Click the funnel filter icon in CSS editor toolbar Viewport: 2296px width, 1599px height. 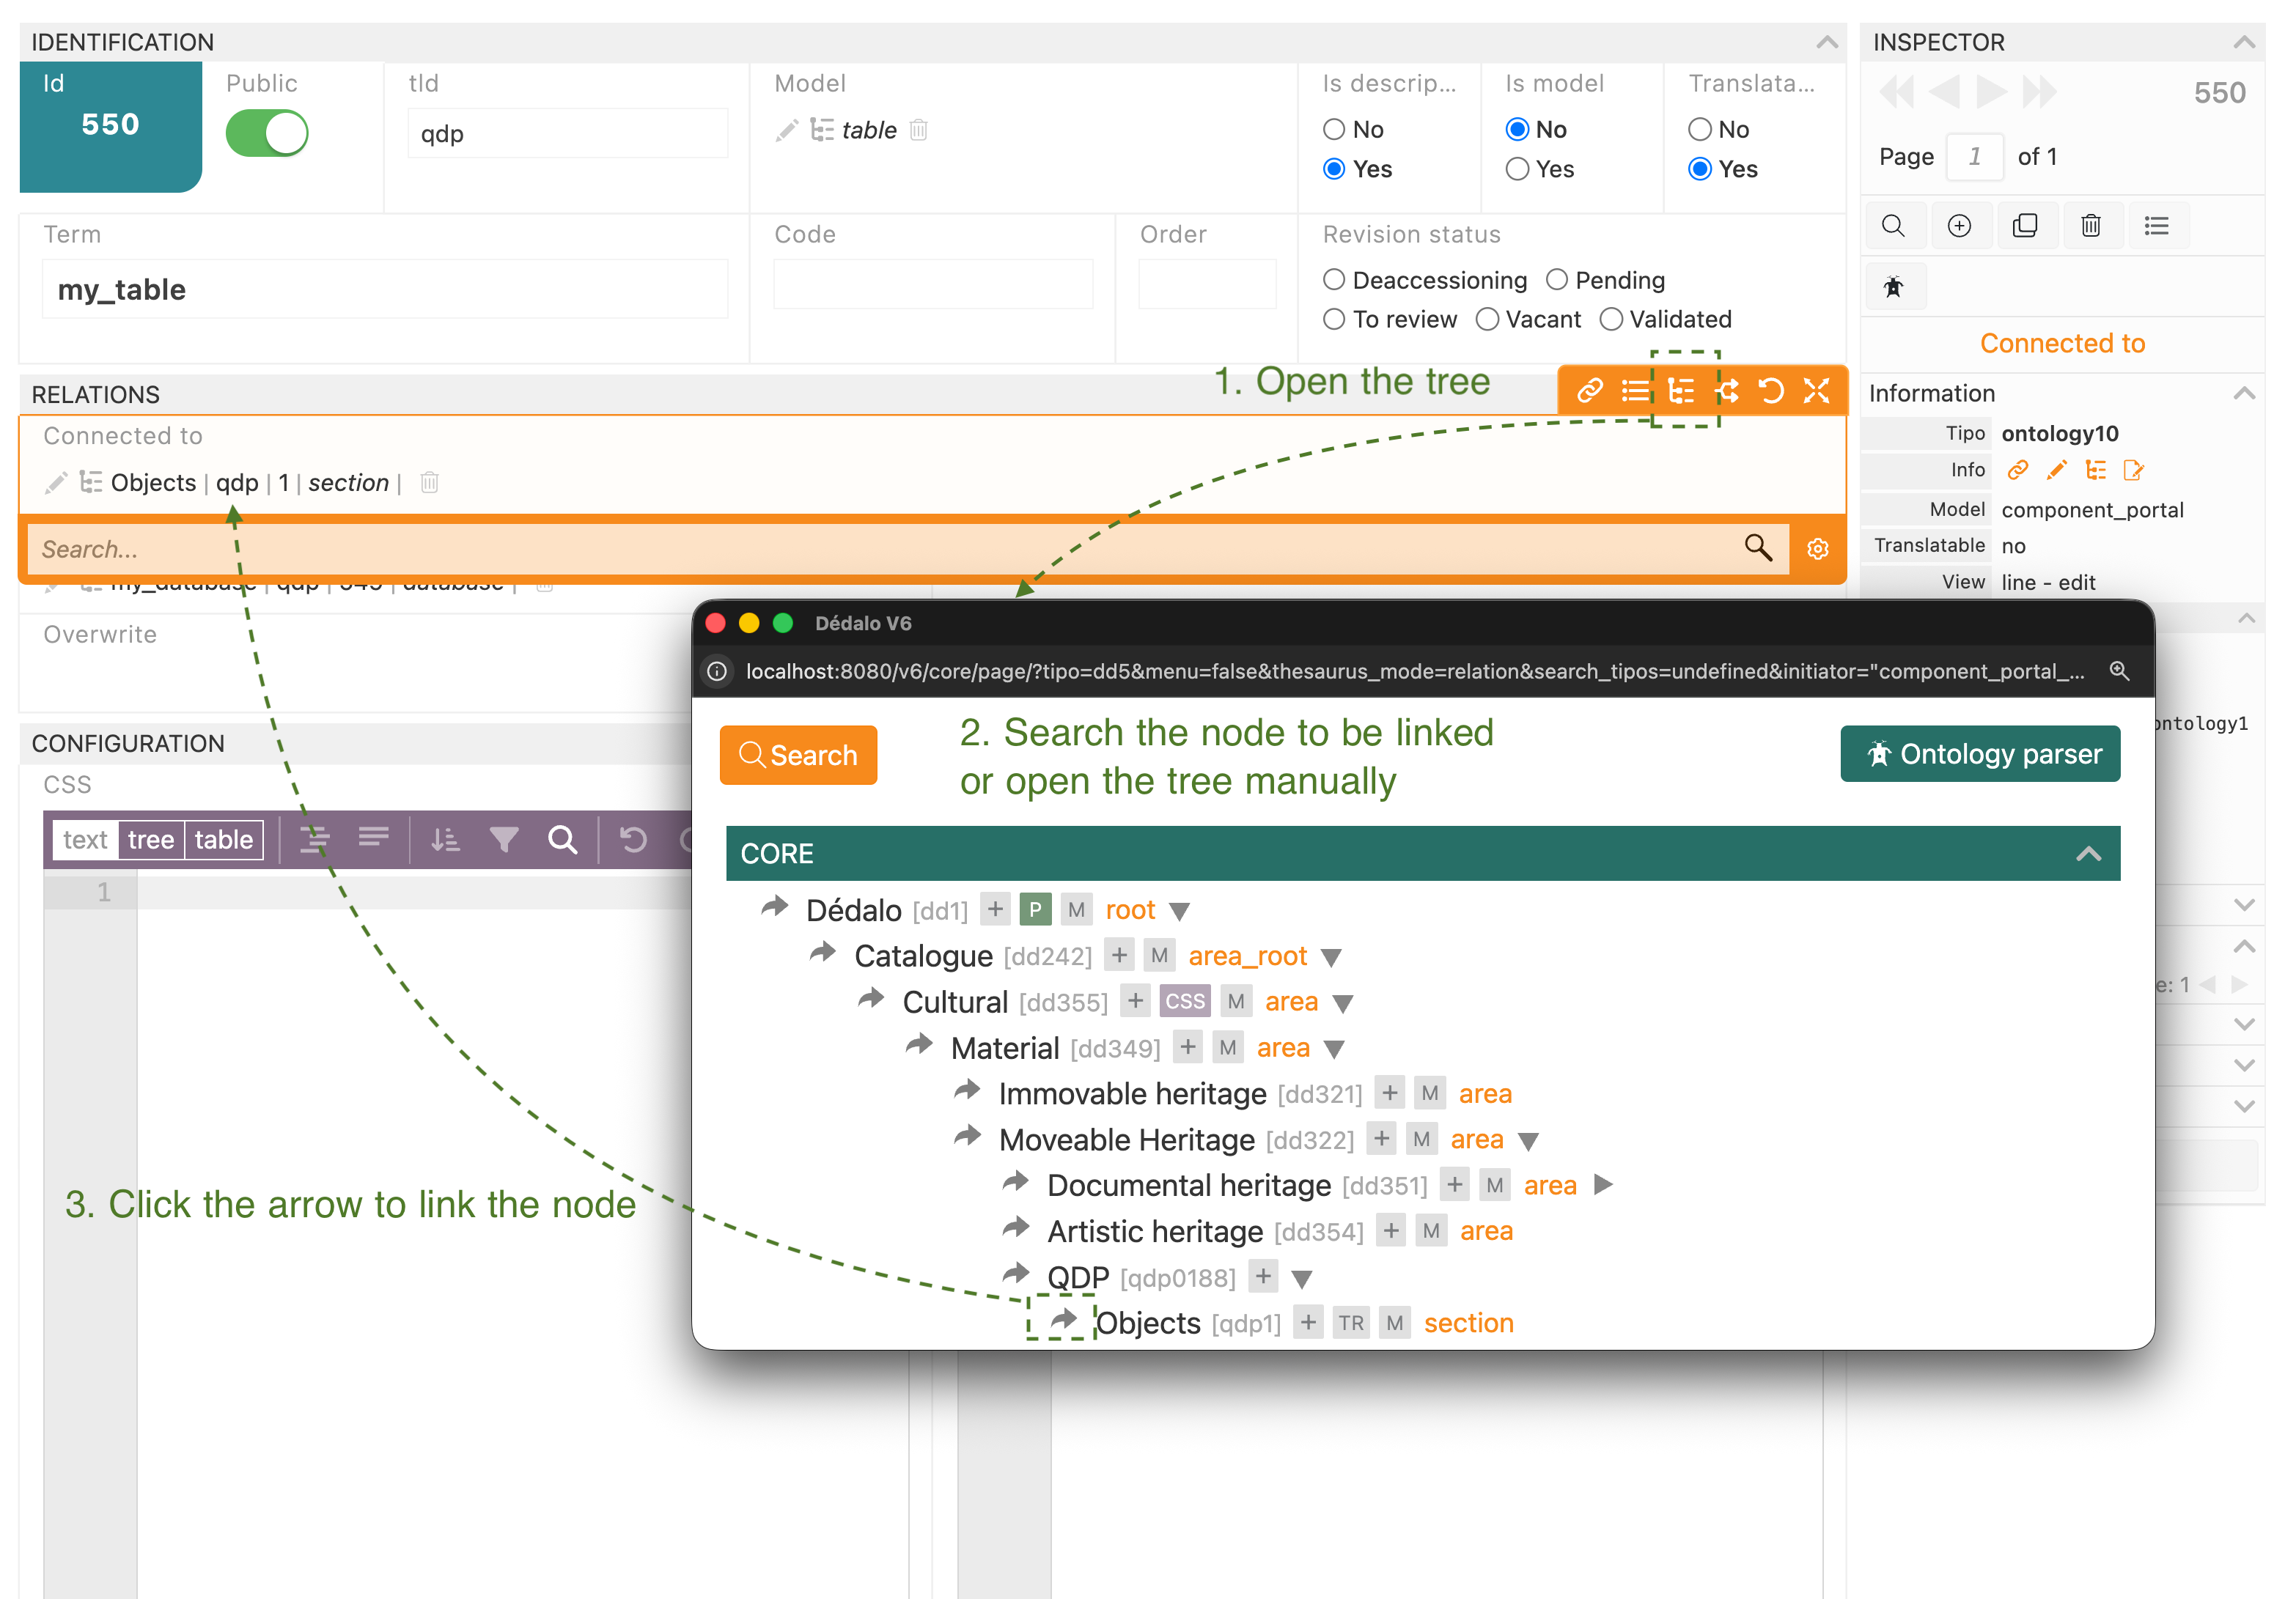(504, 840)
